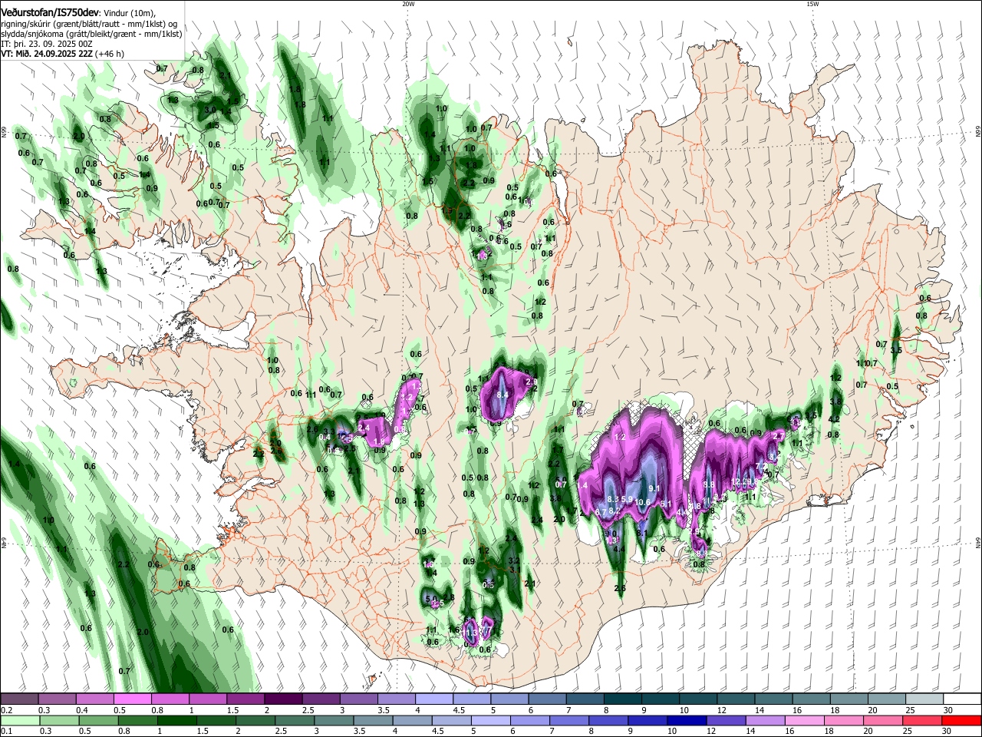Click the 15W longitude label

pos(812,4)
